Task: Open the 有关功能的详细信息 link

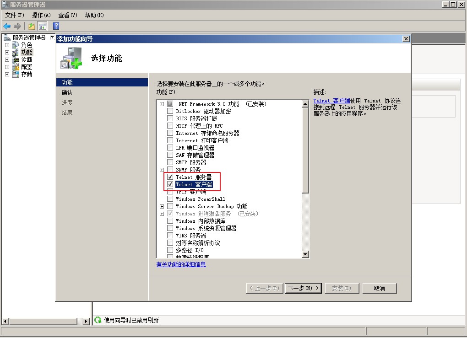Action: pyautogui.click(x=181, y=264)
